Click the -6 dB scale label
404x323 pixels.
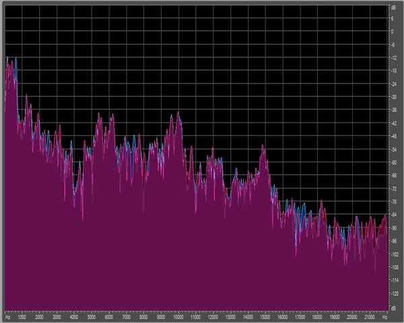[x=393, y=45]
